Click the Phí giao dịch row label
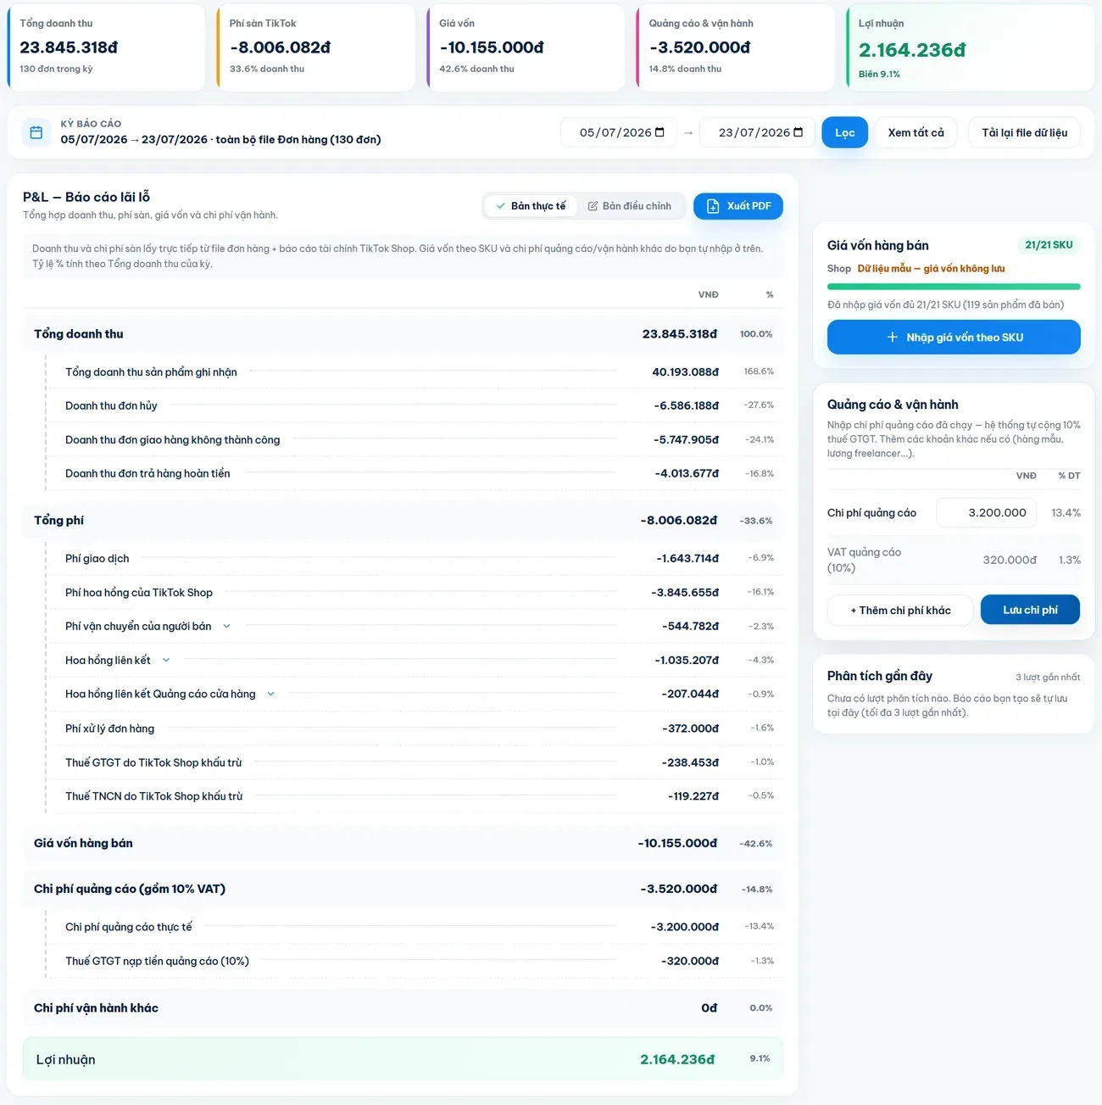Screen dimensions: 1102x1105 coord(97,559)
